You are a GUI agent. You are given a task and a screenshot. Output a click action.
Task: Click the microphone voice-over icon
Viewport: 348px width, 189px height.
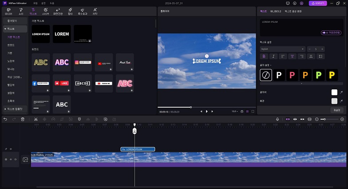277,119
